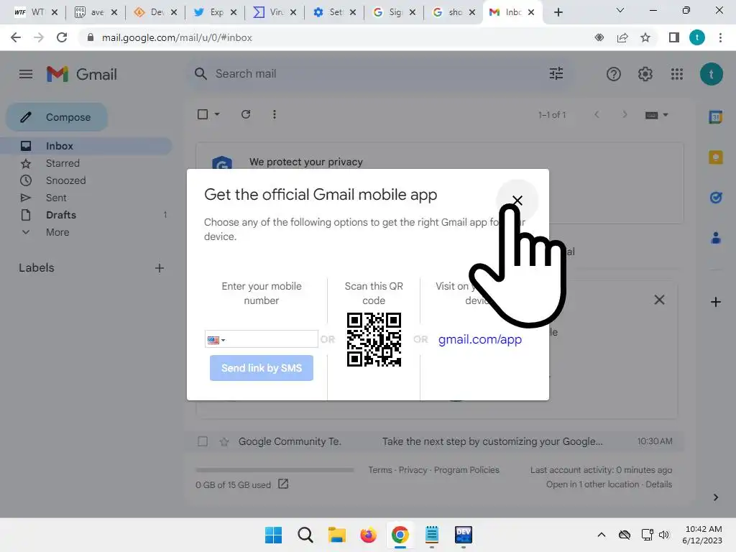The height and width of the screenshot is (552, 736).
Task: Open Gmail Support help icon
Action: click(x=614, y=74)
